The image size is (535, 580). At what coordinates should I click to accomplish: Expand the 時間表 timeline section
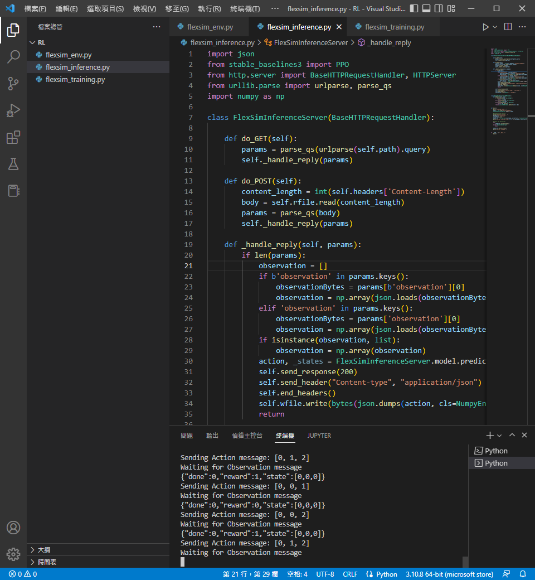(x=47, y=562)
